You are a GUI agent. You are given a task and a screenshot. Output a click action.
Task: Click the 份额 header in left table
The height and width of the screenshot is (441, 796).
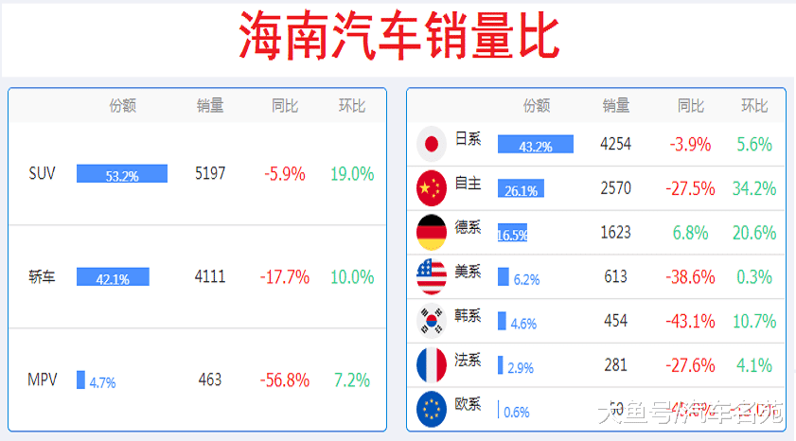[122, 106]
